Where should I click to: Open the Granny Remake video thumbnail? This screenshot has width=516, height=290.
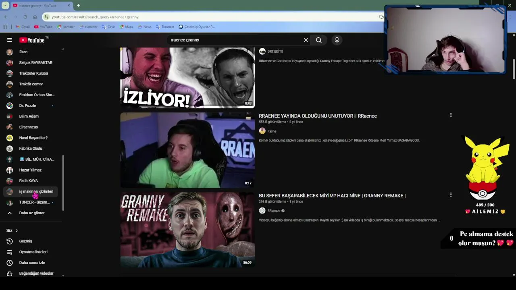tap(187, 230)
